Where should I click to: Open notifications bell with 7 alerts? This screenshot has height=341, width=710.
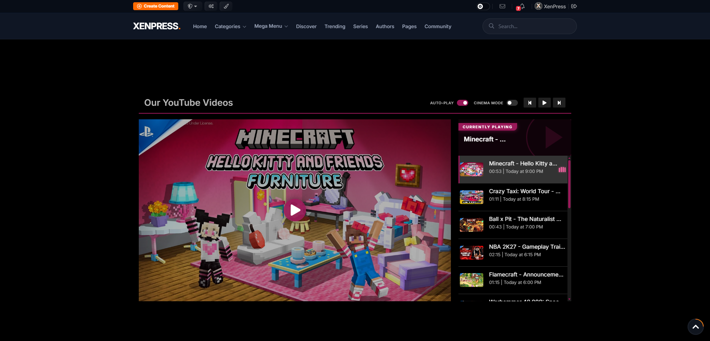click(521, 6)
